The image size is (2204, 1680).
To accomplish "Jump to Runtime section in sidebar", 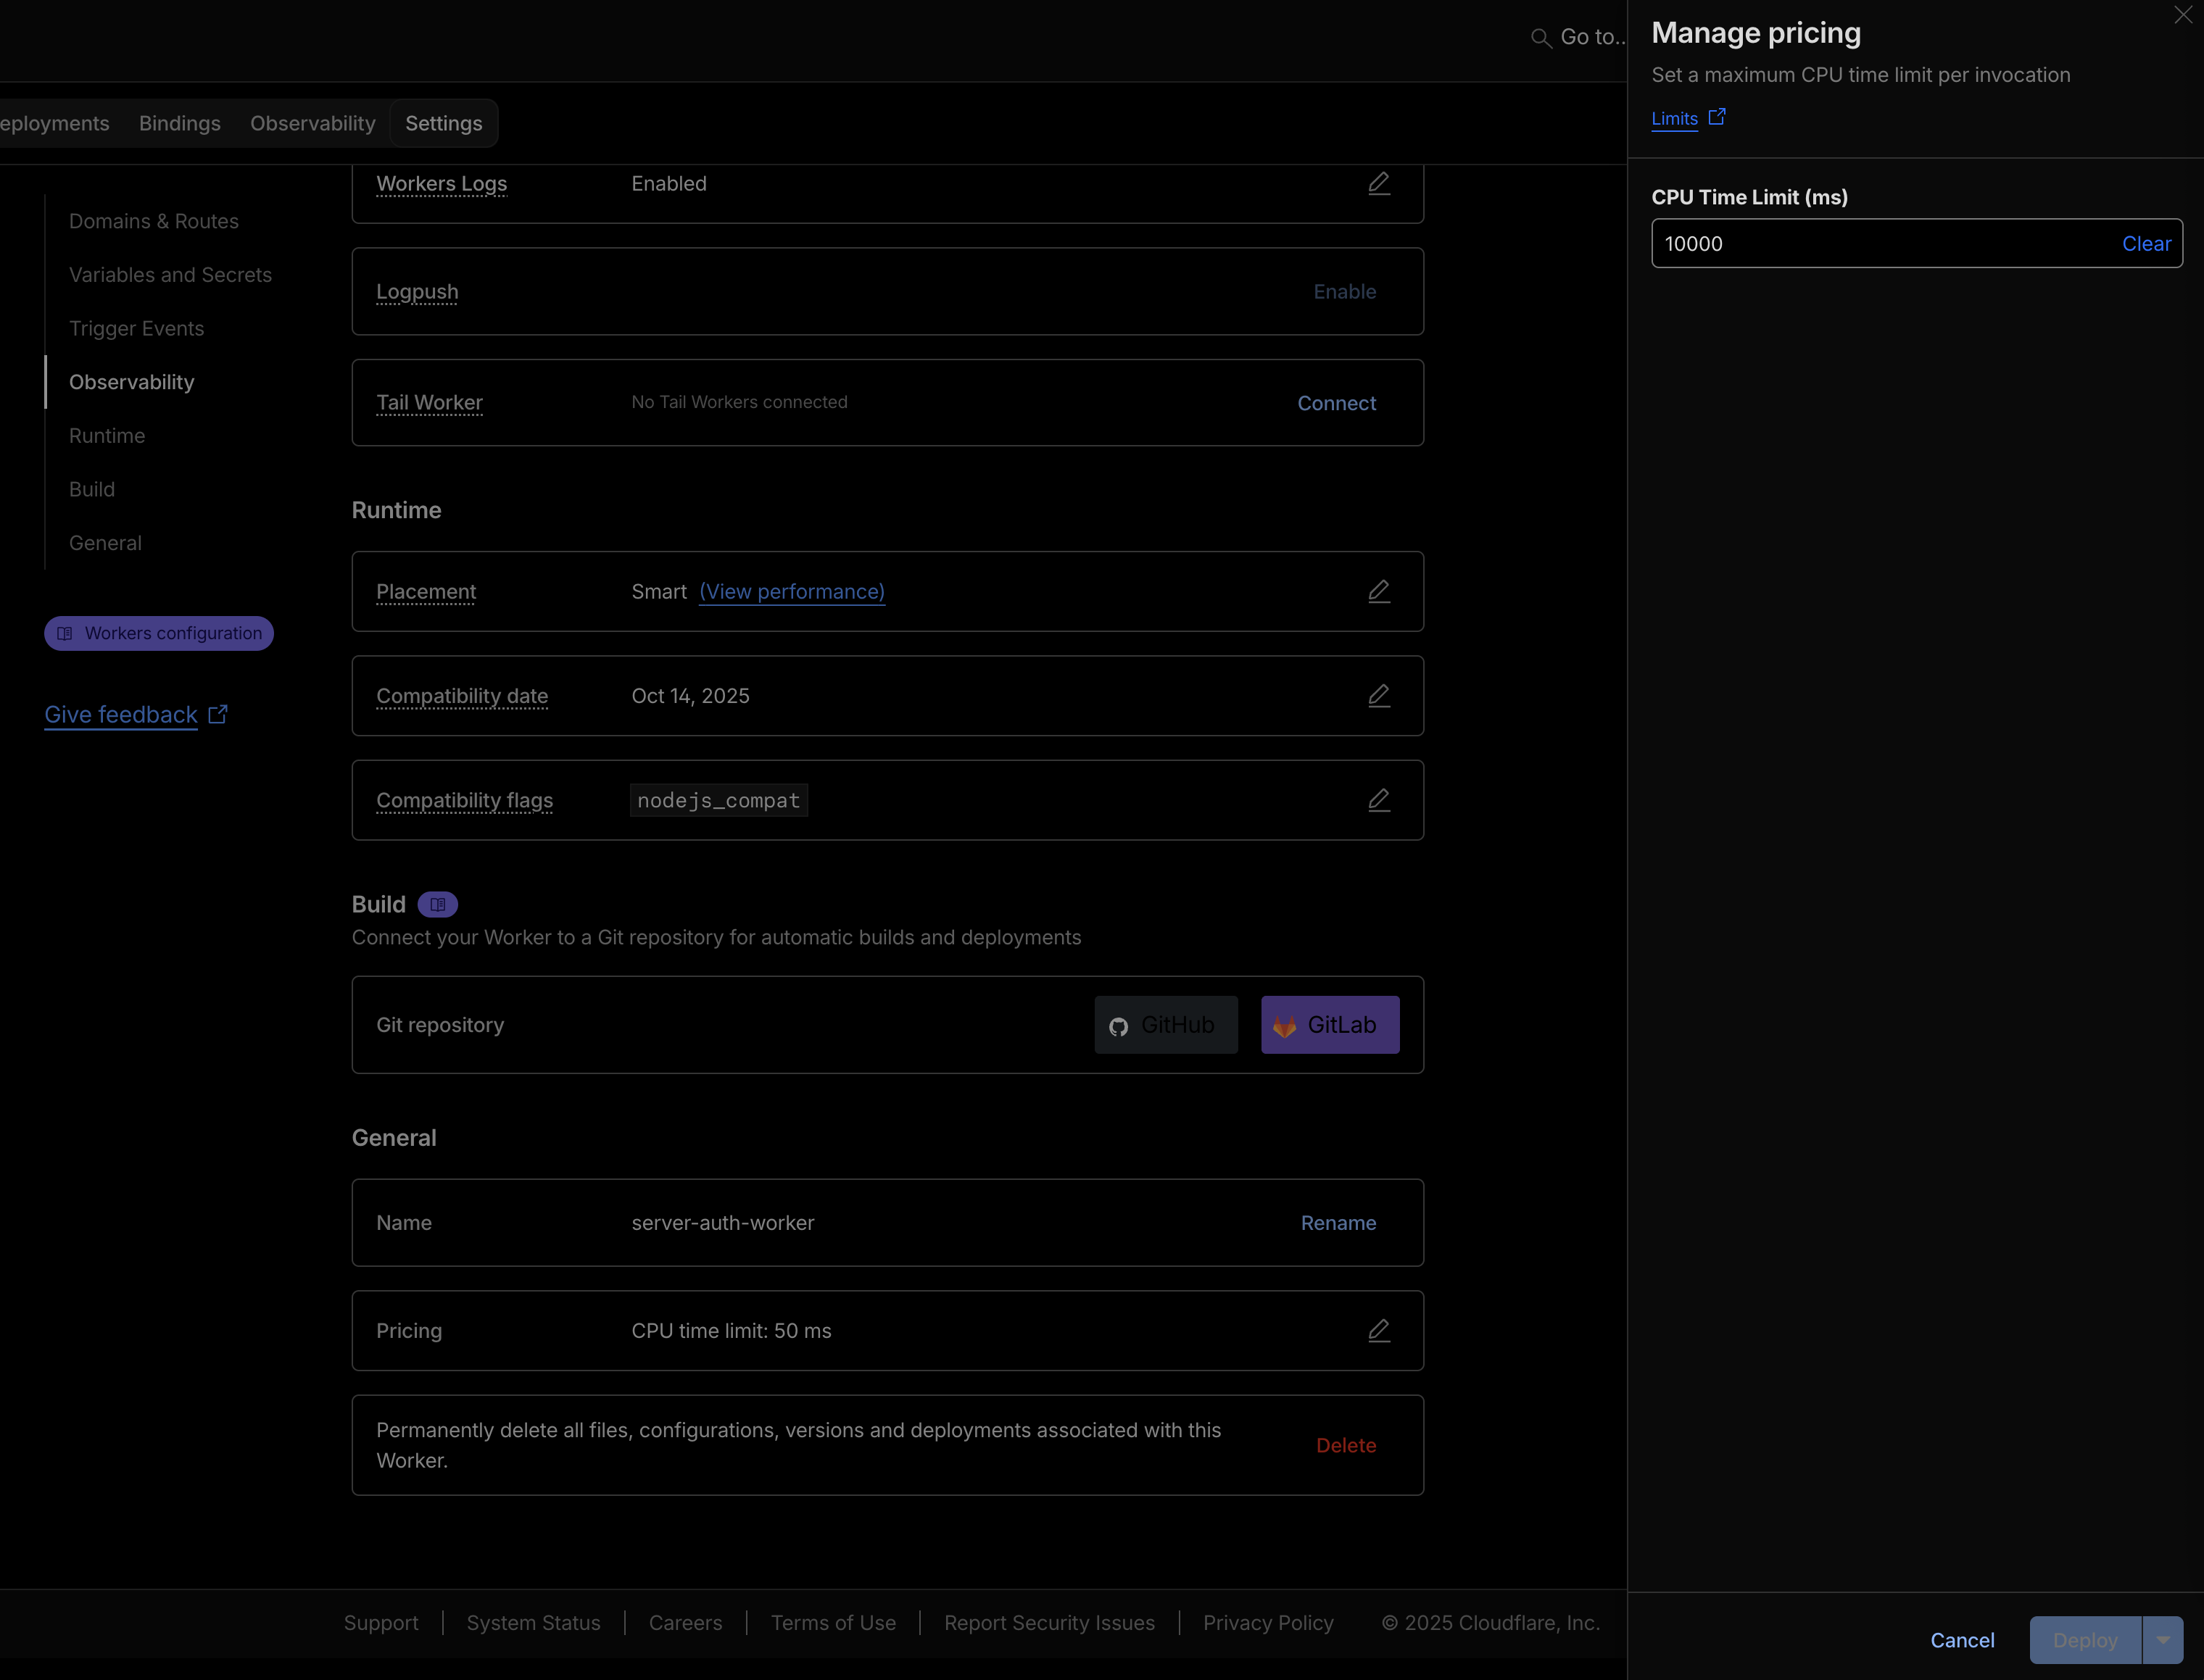I will [107, 436].
